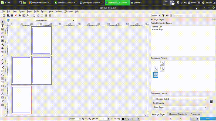The width and height of the screenshot is (216, 121).
Task: Toggle color management icon in toolbar
Action: (x=164, y=16)
